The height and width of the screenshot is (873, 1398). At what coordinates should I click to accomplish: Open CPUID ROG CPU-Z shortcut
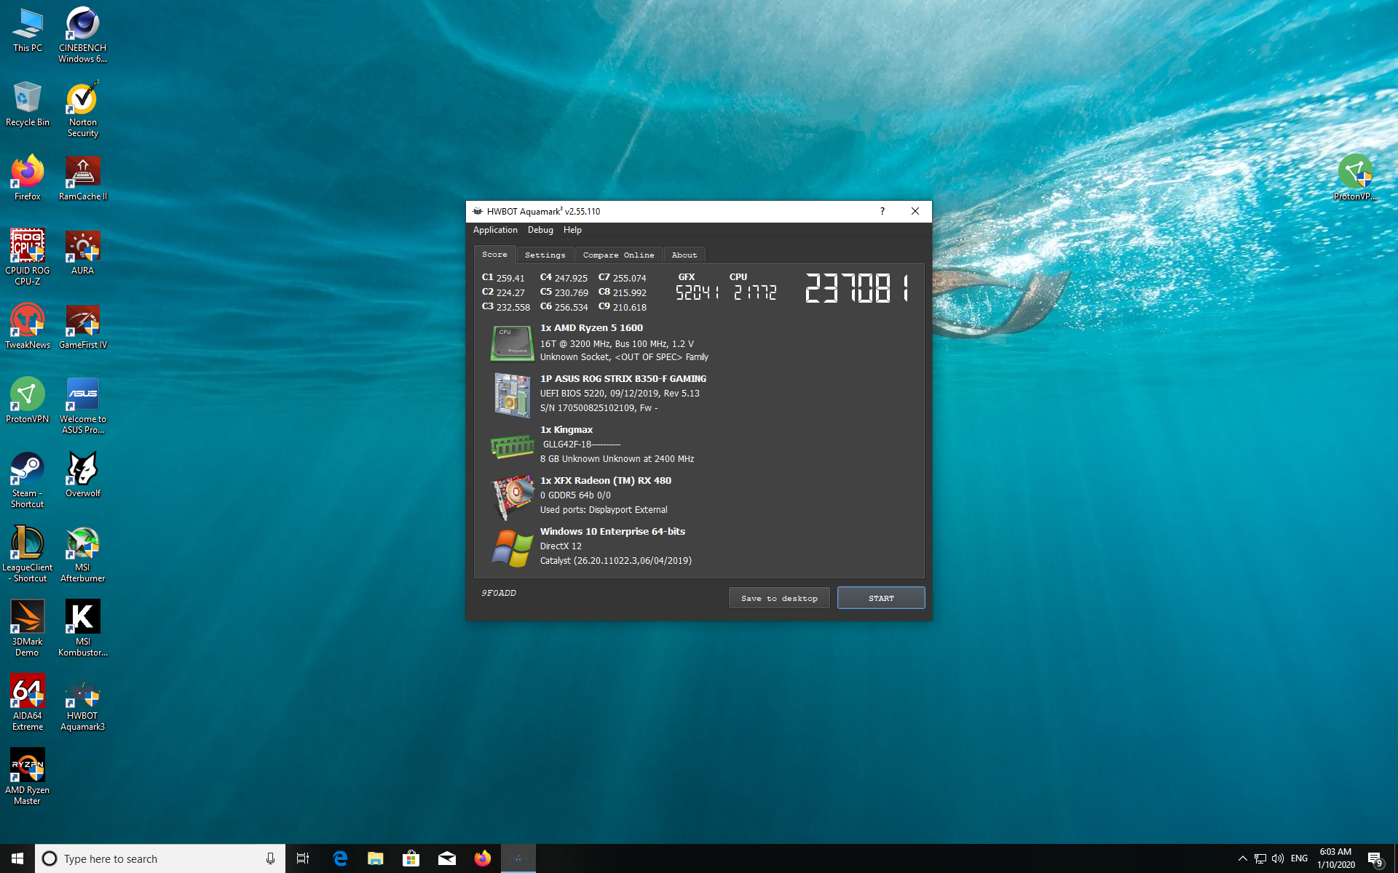tap(28, 257)
